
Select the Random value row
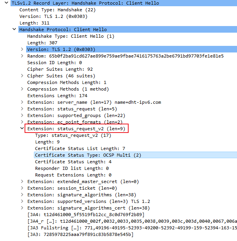pos(126,56)
